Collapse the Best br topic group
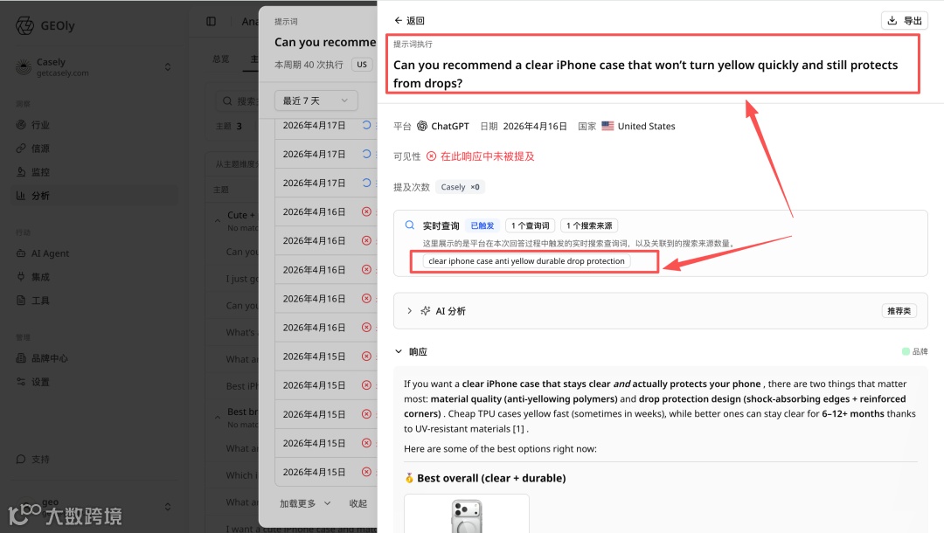The width and height of the screenshot is (944, 533). coord(218,418)
